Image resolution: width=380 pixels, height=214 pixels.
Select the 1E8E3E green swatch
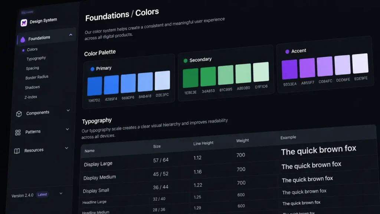tap(190, 78)
